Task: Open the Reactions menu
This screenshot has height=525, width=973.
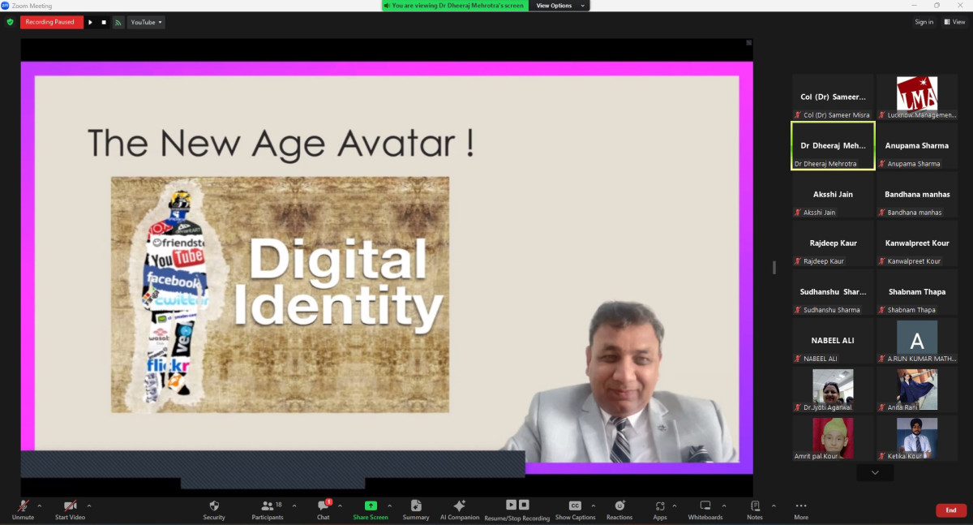Action: click(x=619, y=510)
